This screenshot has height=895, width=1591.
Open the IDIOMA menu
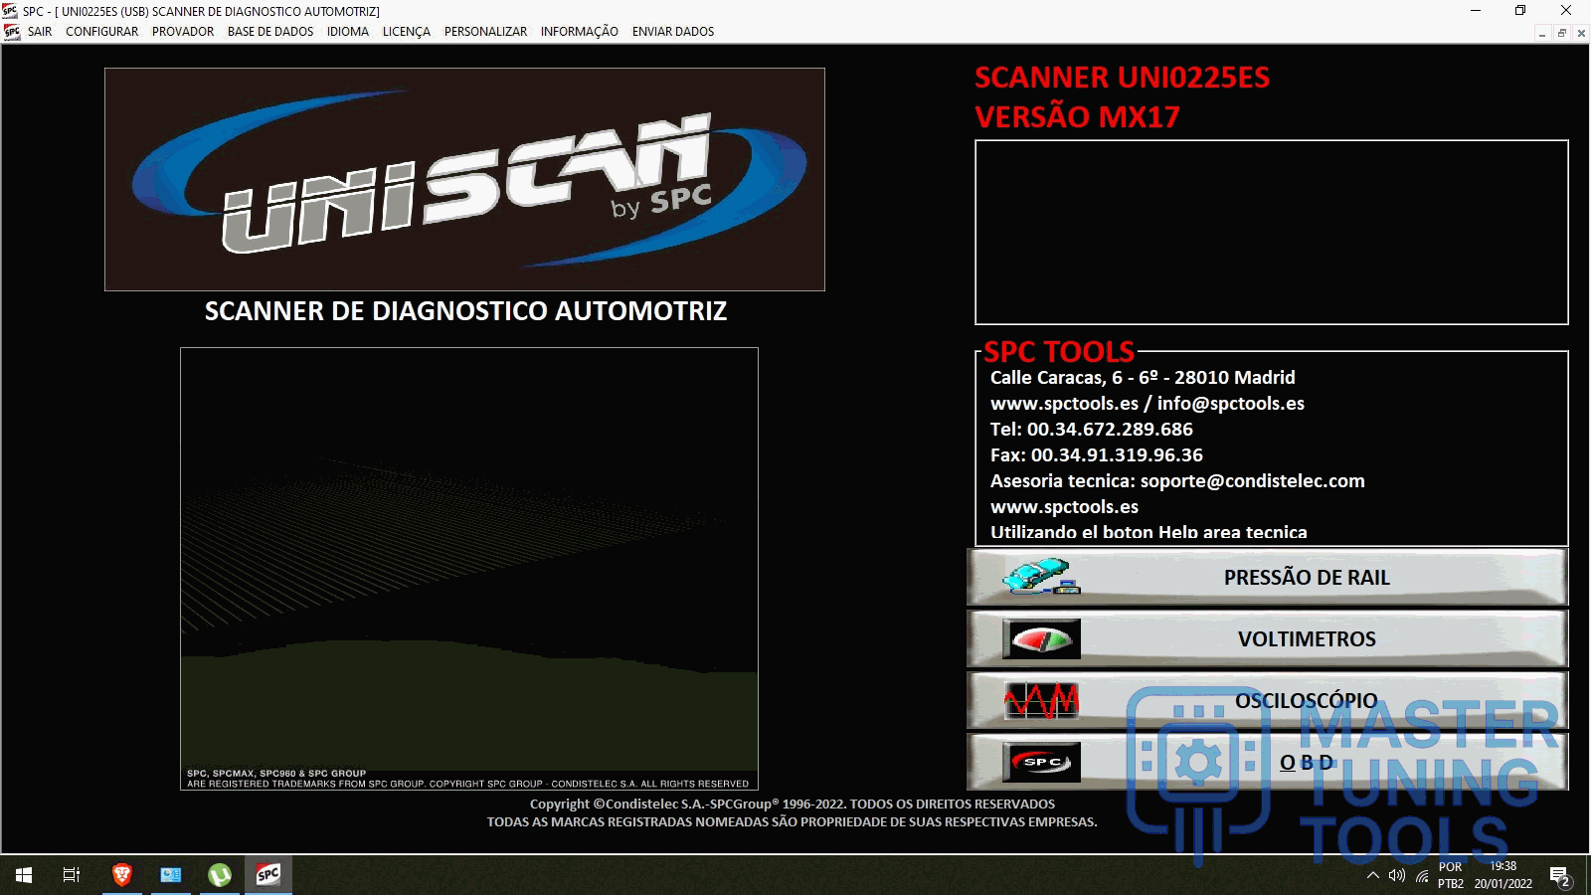pos(347,32)
